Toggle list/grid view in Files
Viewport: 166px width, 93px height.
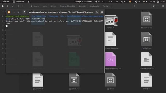click(x=154, y=6)
